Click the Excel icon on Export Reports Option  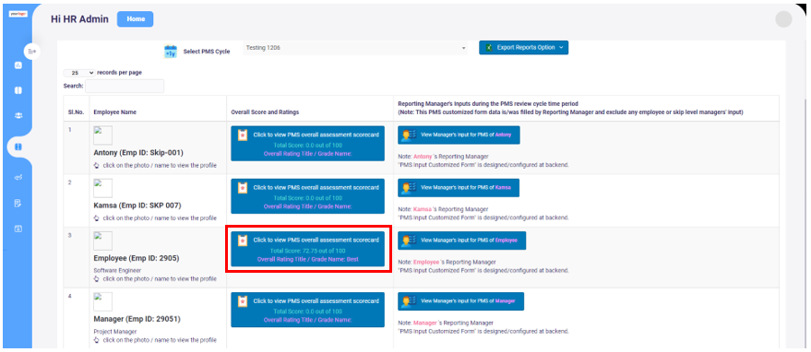pyautogui.click(x=489, y=48)
